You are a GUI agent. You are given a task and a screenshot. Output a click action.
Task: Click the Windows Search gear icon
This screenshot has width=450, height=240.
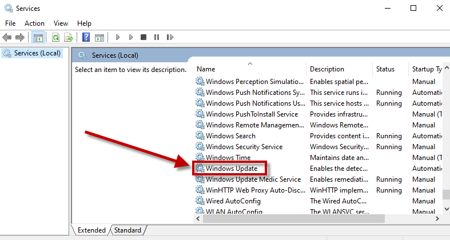pos(200,135)
